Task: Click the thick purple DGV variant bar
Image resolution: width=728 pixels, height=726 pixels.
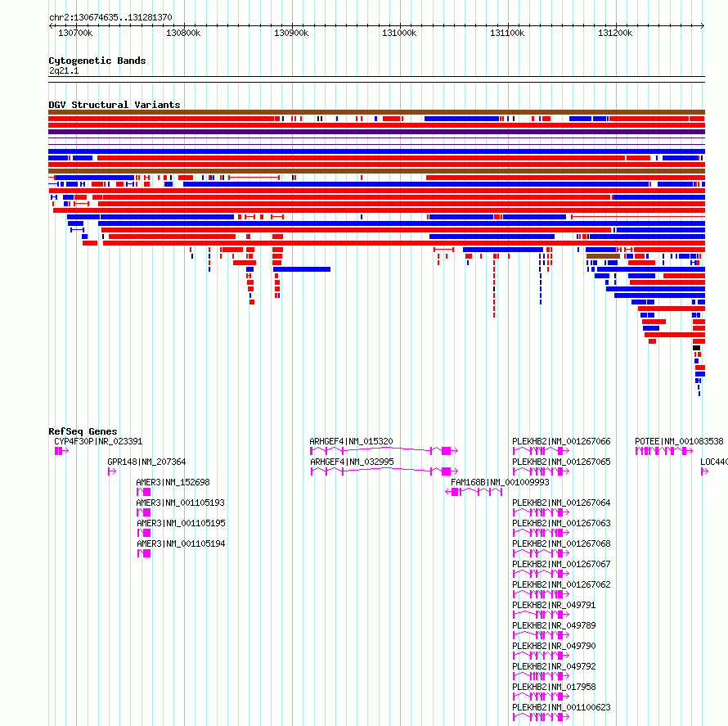Action: [x=376, y=132]
